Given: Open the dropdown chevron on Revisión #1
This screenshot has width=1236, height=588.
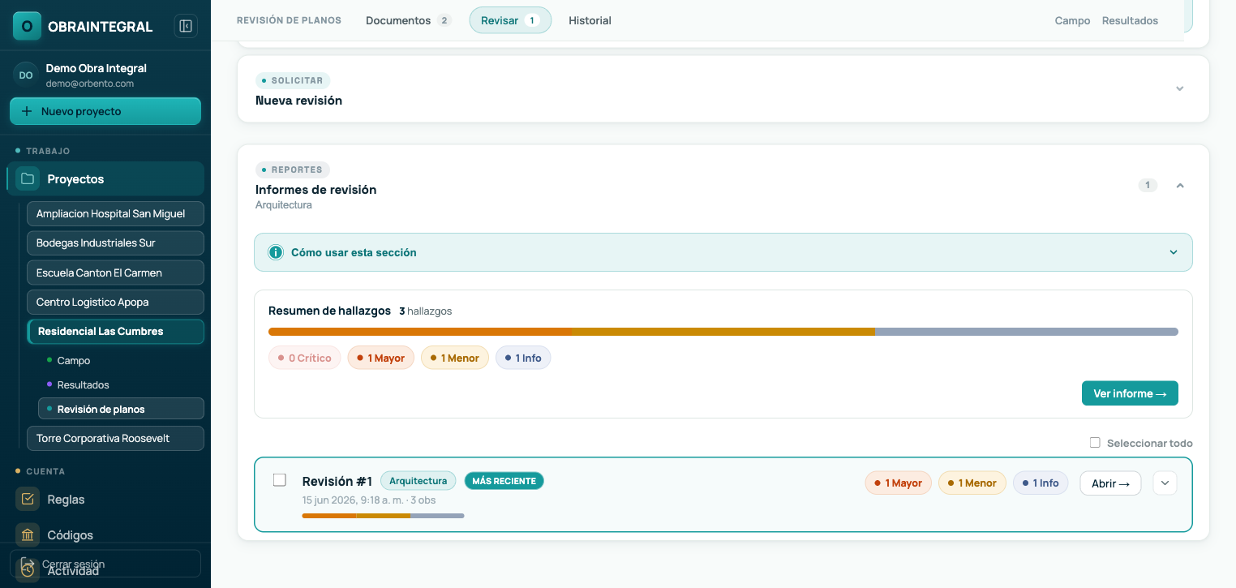Looking at the screenshot, I should (1165, 483).
